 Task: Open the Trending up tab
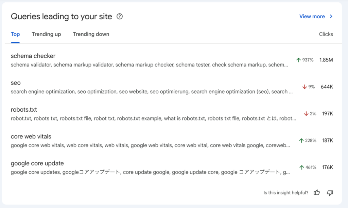point(46,34)
